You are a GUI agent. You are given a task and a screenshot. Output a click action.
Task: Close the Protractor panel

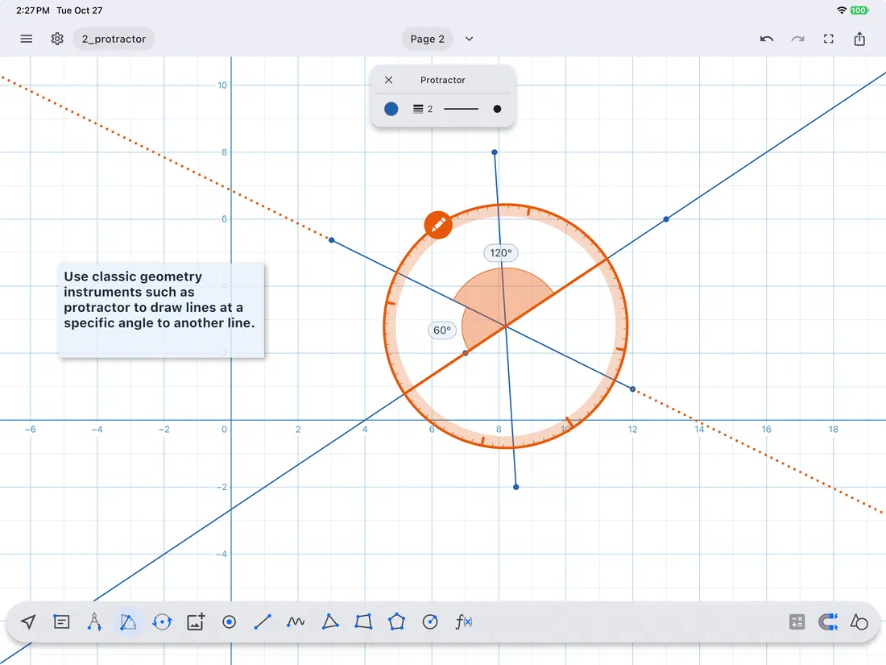coord(389,80)
